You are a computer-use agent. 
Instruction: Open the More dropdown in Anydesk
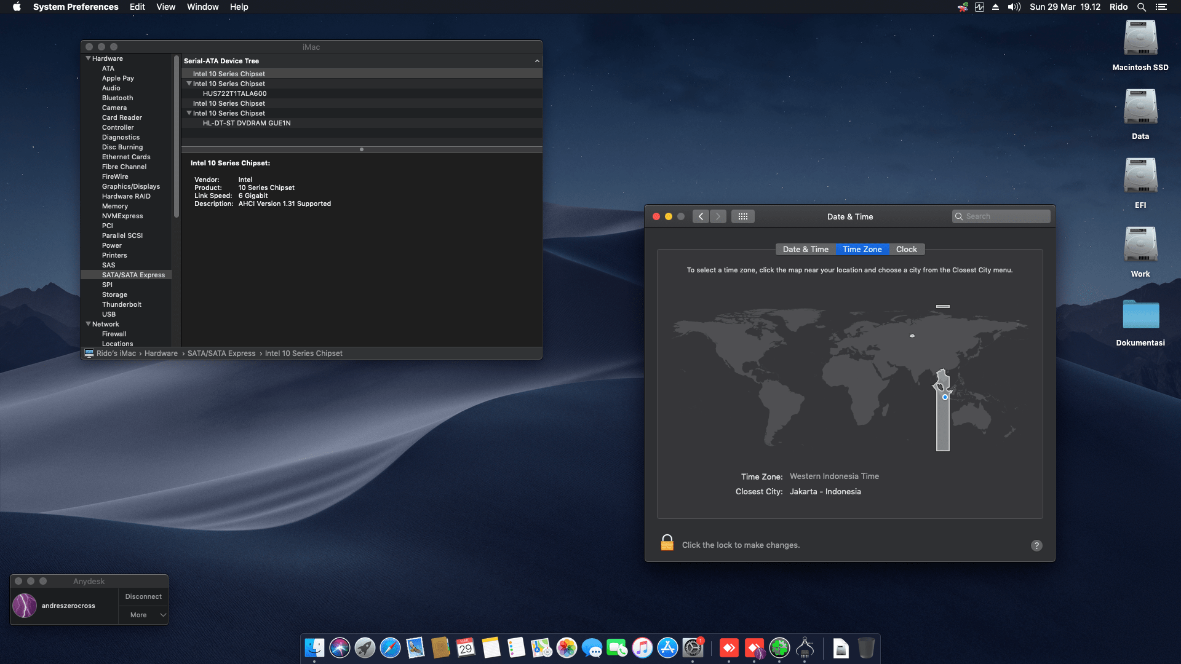tap(143, 615)
